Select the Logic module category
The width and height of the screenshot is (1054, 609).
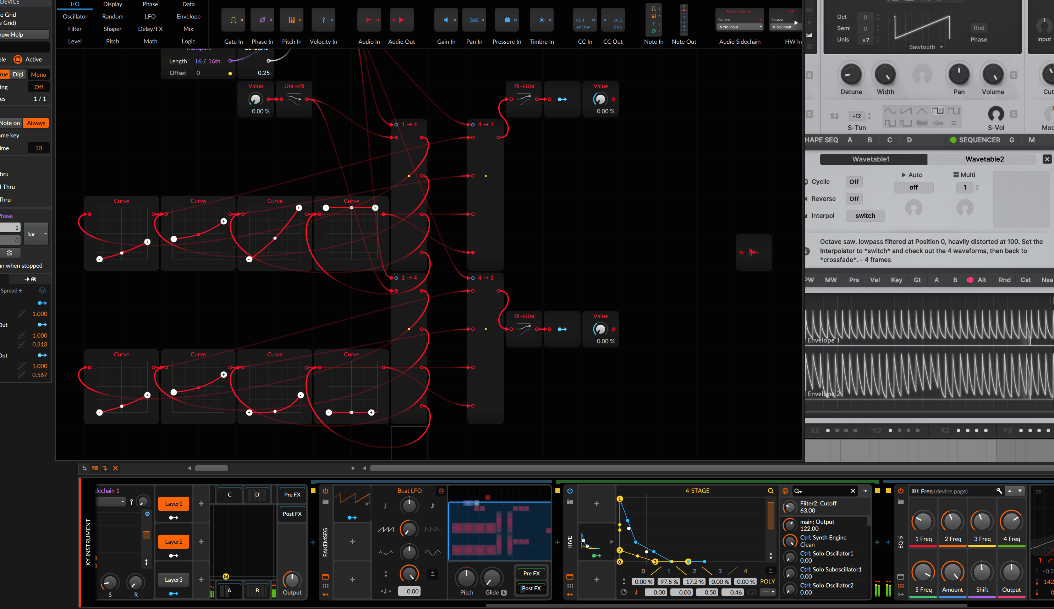coord(188,42)
